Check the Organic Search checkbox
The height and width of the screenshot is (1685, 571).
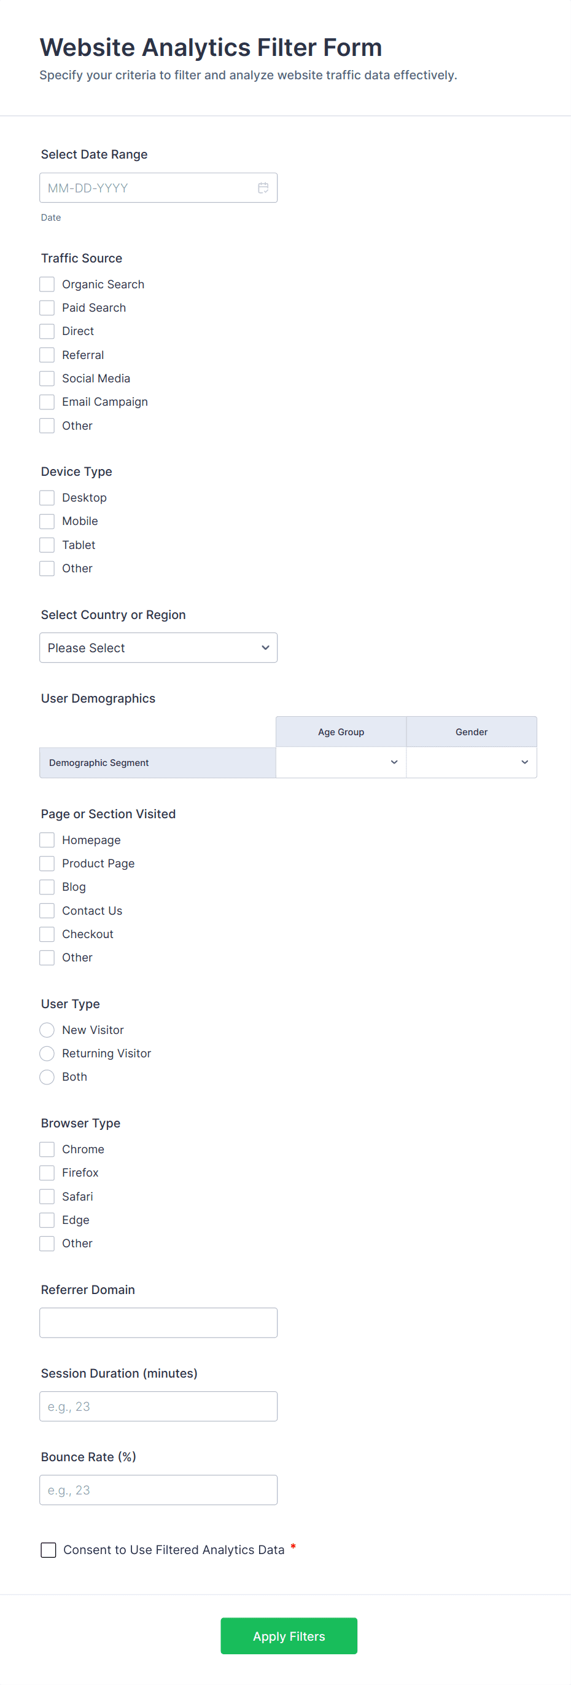click(x=47, y=284)
